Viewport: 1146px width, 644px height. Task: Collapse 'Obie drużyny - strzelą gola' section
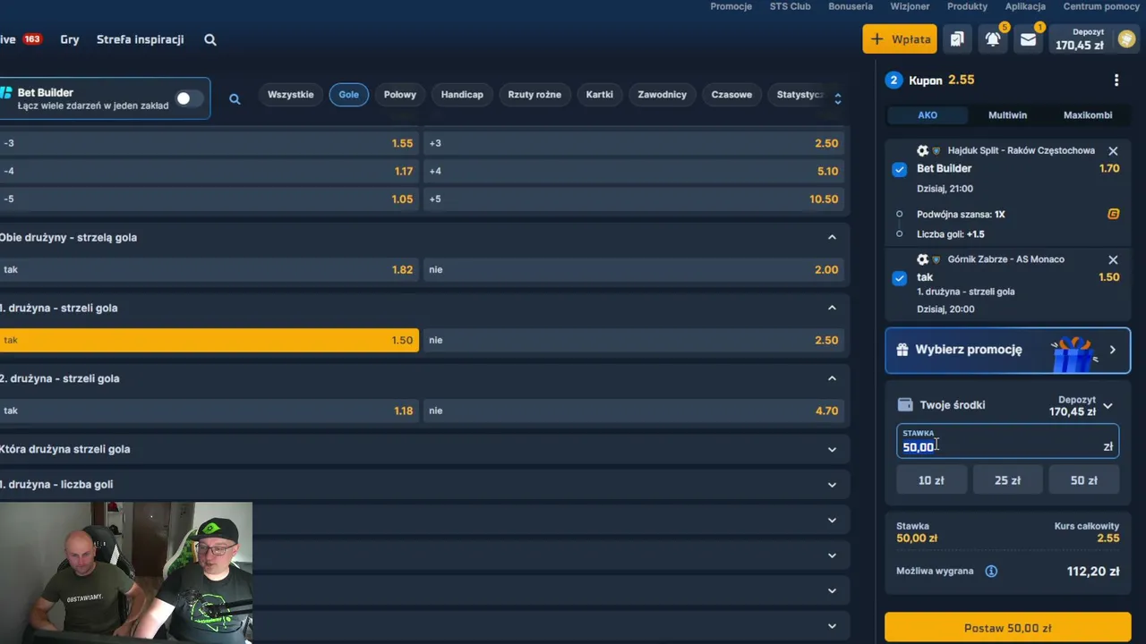pos(832,237)
